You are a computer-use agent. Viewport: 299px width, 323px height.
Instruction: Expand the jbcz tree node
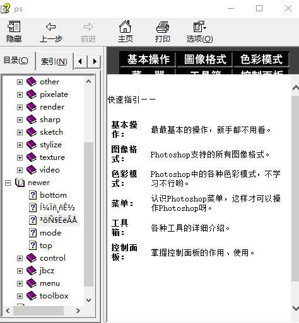[20, 271]
